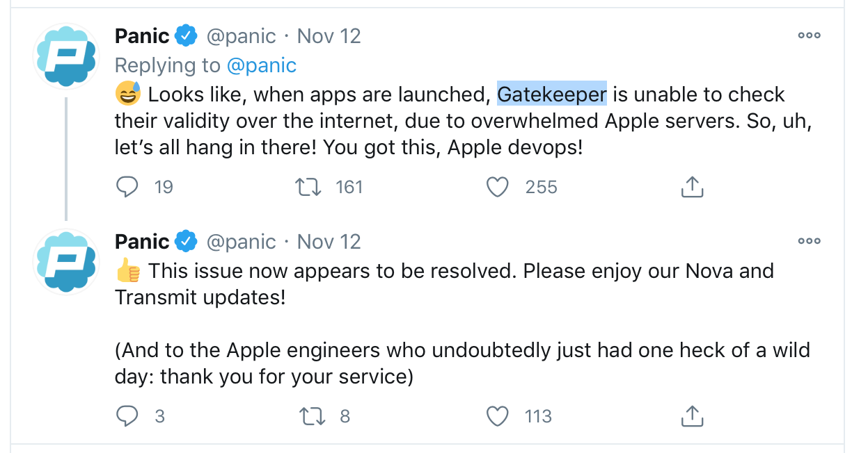Screen dimensions: 852x453
Task: Reply to the issue resolved tweet
Action: click(127, 416)
